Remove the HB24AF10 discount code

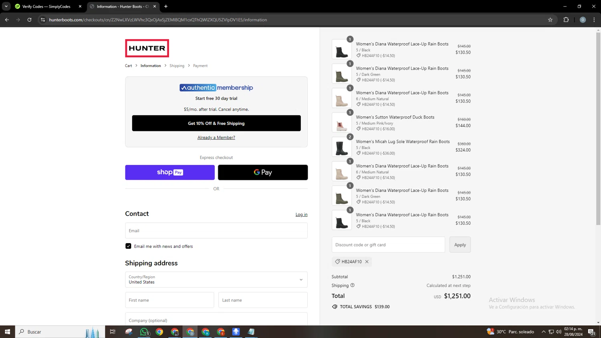[x=367, y=262]
